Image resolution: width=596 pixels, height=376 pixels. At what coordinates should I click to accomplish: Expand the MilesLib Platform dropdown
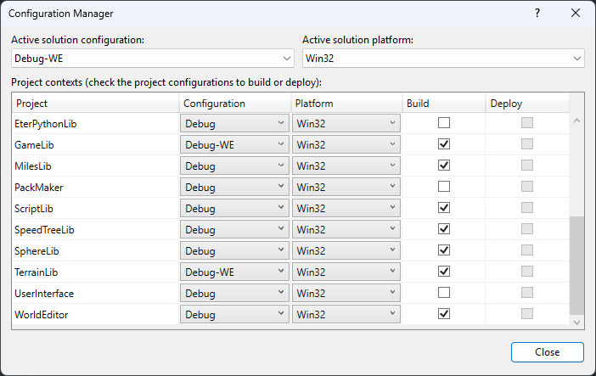pyautogui.click(x=346, y=166)
